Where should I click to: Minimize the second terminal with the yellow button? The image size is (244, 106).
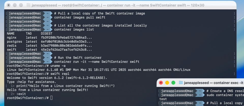167,83
